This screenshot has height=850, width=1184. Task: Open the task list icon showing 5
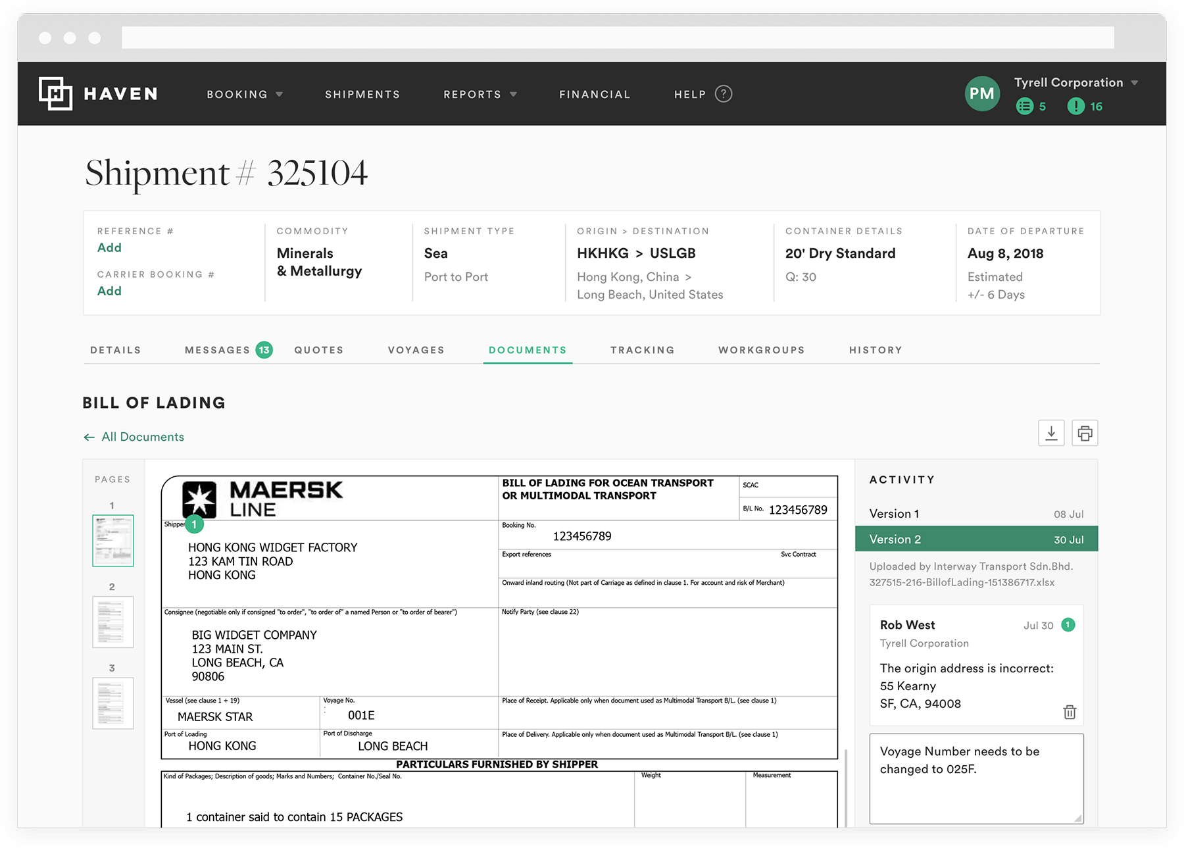(x=1024, y=106)
